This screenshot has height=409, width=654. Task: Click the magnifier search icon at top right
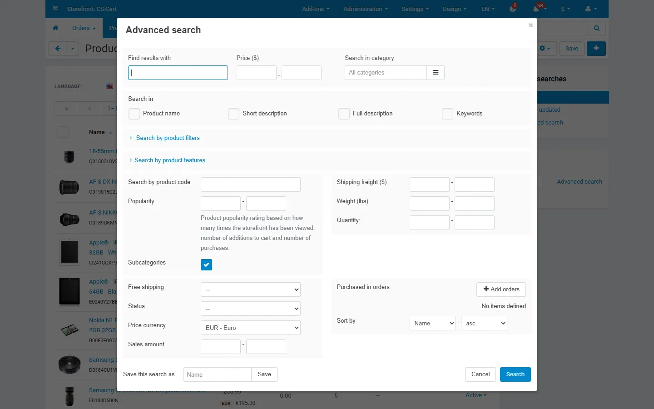597,28
